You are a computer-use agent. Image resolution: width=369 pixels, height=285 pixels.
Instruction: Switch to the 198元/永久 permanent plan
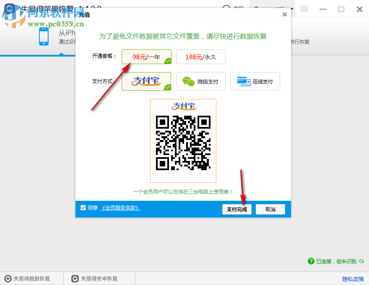[x=201, y=57]
